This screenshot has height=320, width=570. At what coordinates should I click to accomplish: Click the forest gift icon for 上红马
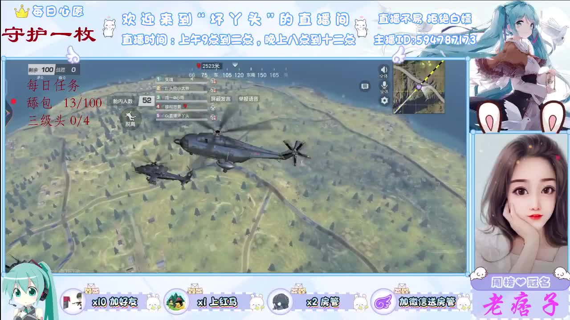176,302
